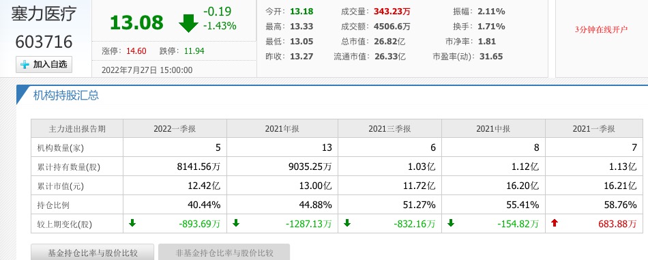Click the 1.12亿 holdings value

[x=526, y=167]
